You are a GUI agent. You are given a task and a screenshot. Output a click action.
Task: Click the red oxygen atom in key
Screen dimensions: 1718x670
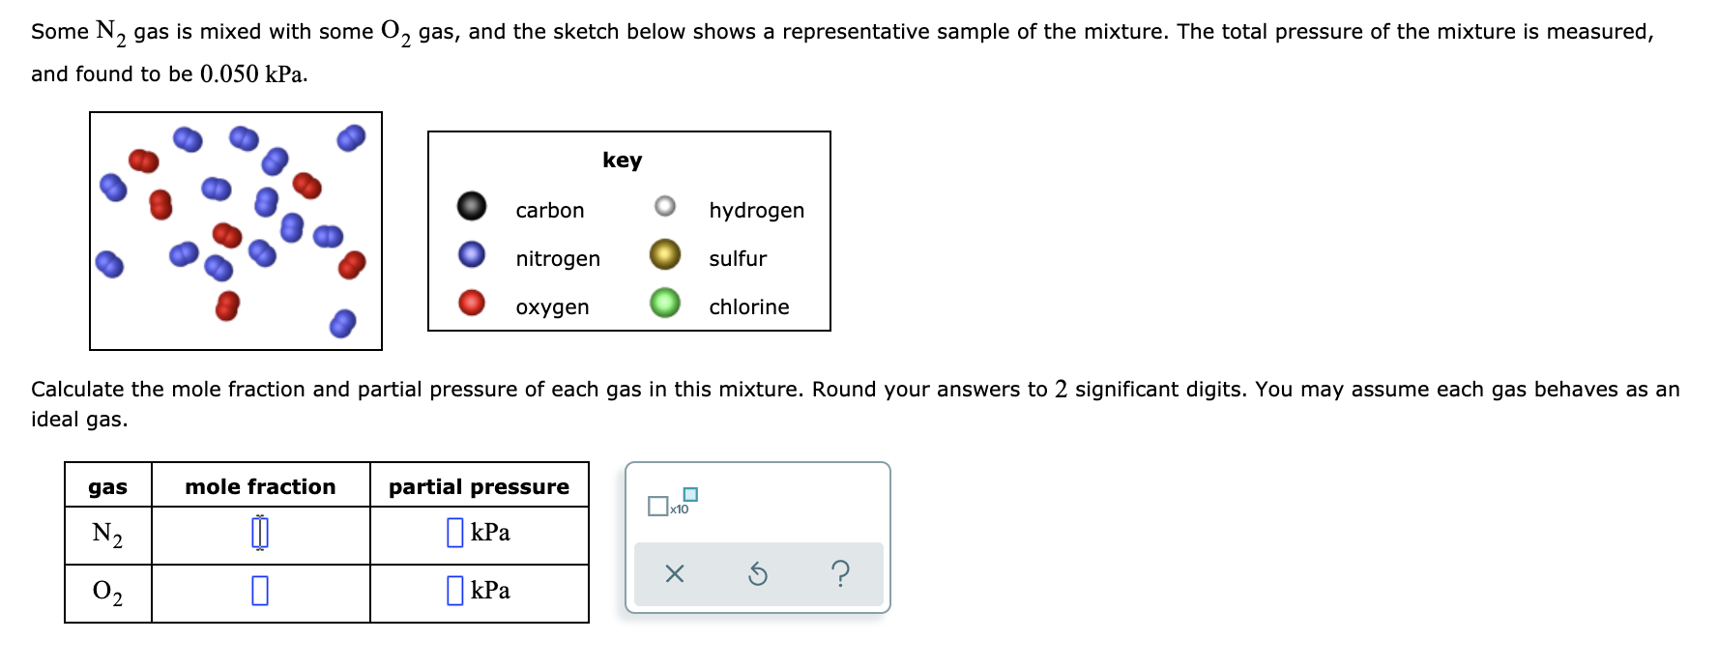pyautogui.click(x=472, y=303)
